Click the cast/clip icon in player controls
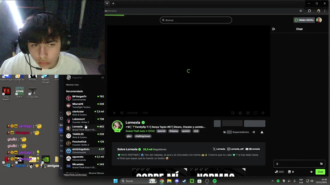Image resolution: width=330 pixels, height=185 pixels. coord(240,113)
